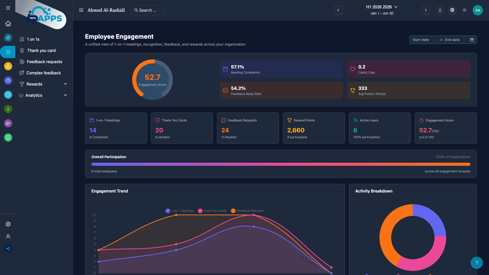The image size is (489, 275).
Task: Open help via the question mark button
Action: tap(477, 263)
